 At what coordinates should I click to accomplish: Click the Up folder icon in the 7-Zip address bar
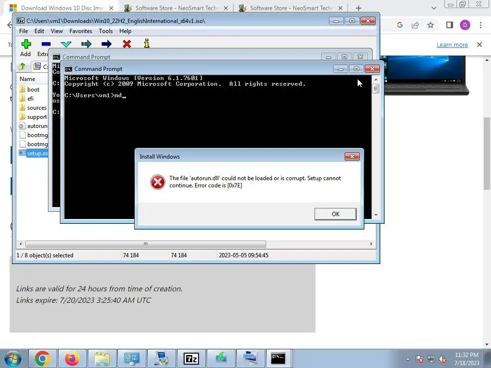[22, 66]
